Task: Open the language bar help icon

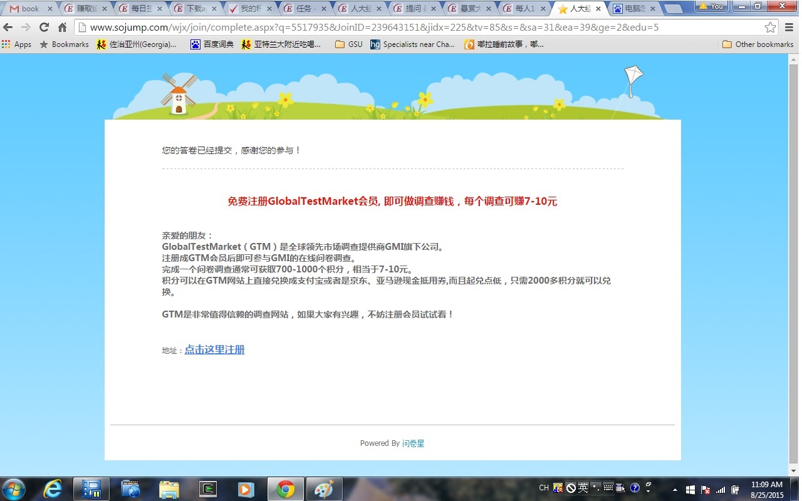Action: click(635, 488)
